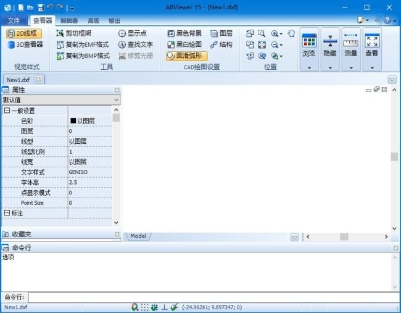
Task: Toggle the ortho perpendicular status bar icon
Action: tap(165, 307)
